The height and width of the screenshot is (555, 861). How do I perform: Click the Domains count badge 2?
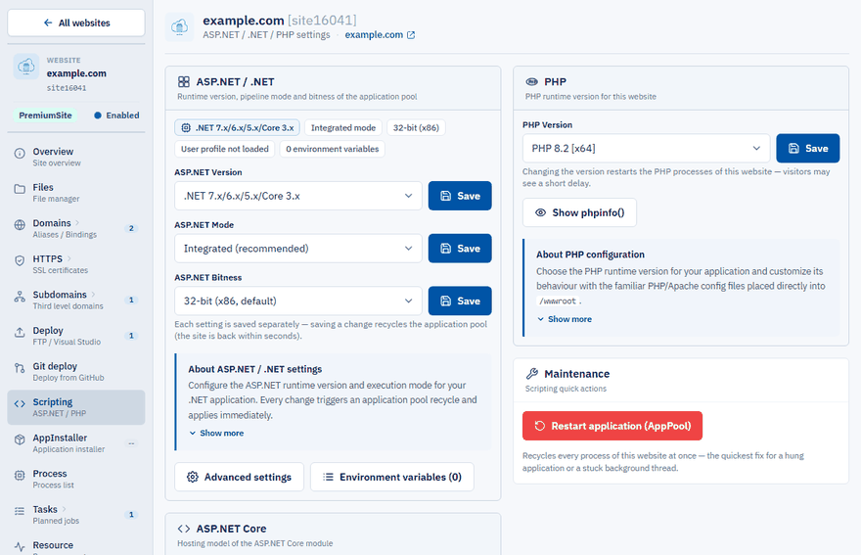point(131,228)
